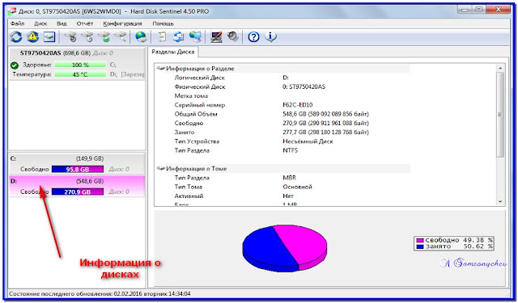The image size is (518, 303).
Task: Click the Здоровье label
Action: (x=36, y=65)
